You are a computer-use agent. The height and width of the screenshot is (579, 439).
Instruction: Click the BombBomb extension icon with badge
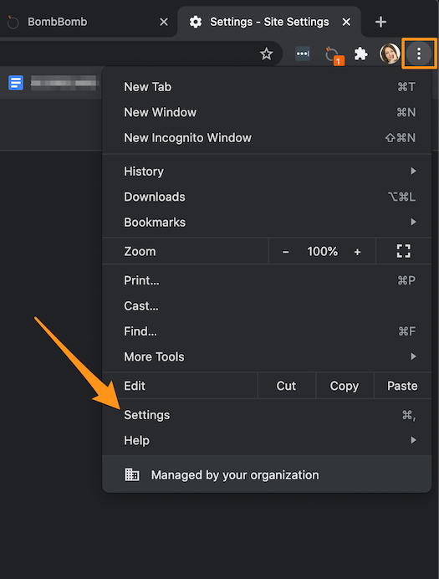pyautogui.click(x=334, y=55)
